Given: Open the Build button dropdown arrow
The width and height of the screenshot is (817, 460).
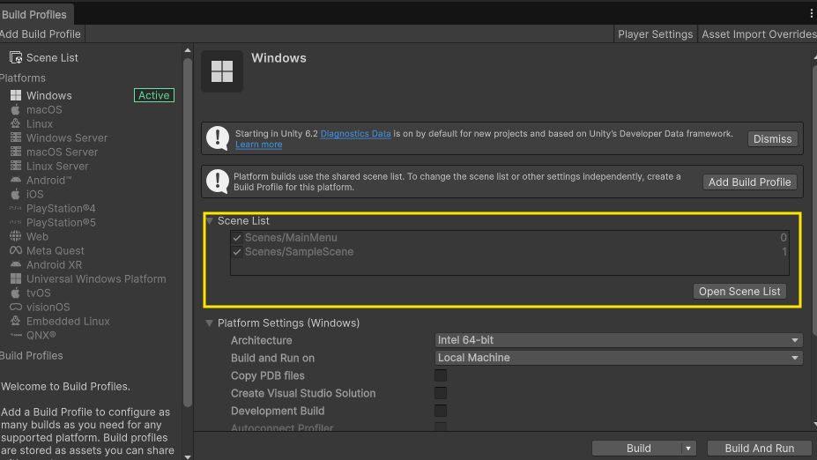Looking at the screenshot, I should point(688,448).
